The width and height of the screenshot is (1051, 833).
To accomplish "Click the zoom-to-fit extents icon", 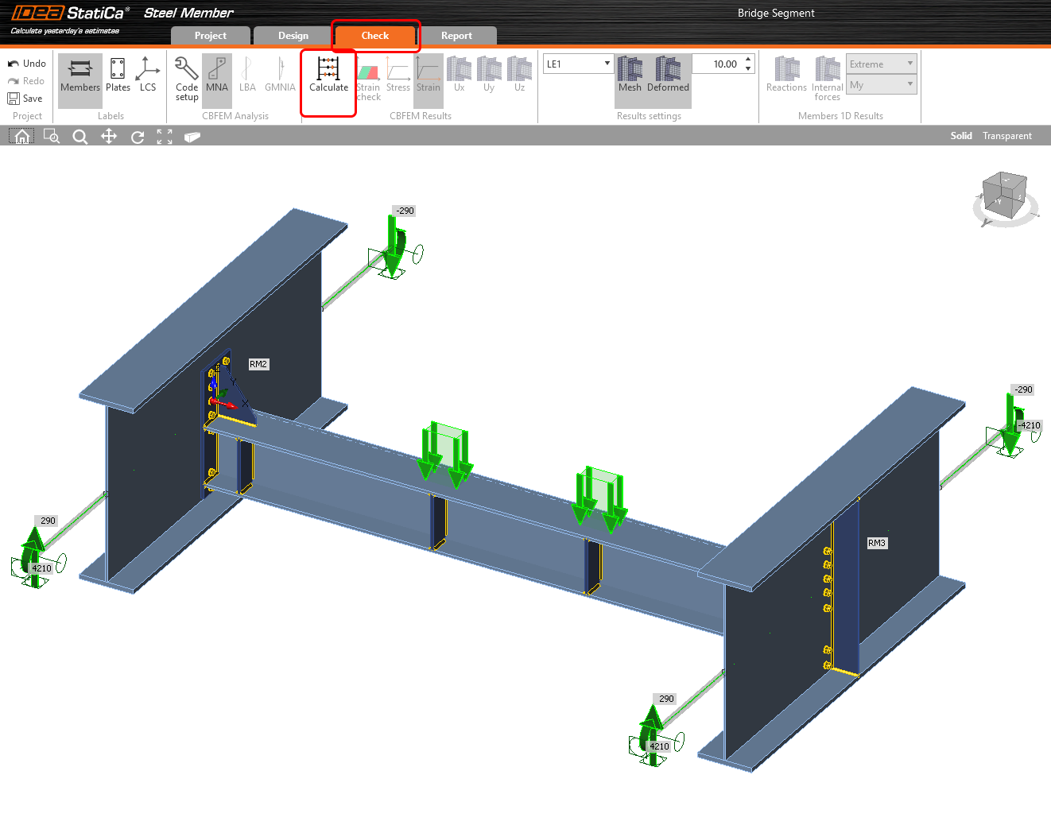I will point(165,137).
